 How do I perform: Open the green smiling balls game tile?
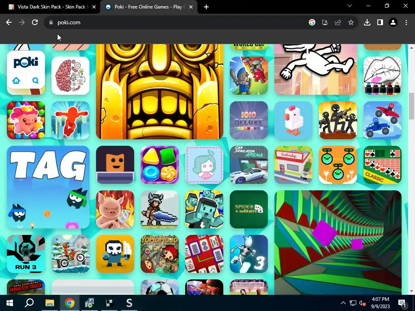tap(338, 165)
